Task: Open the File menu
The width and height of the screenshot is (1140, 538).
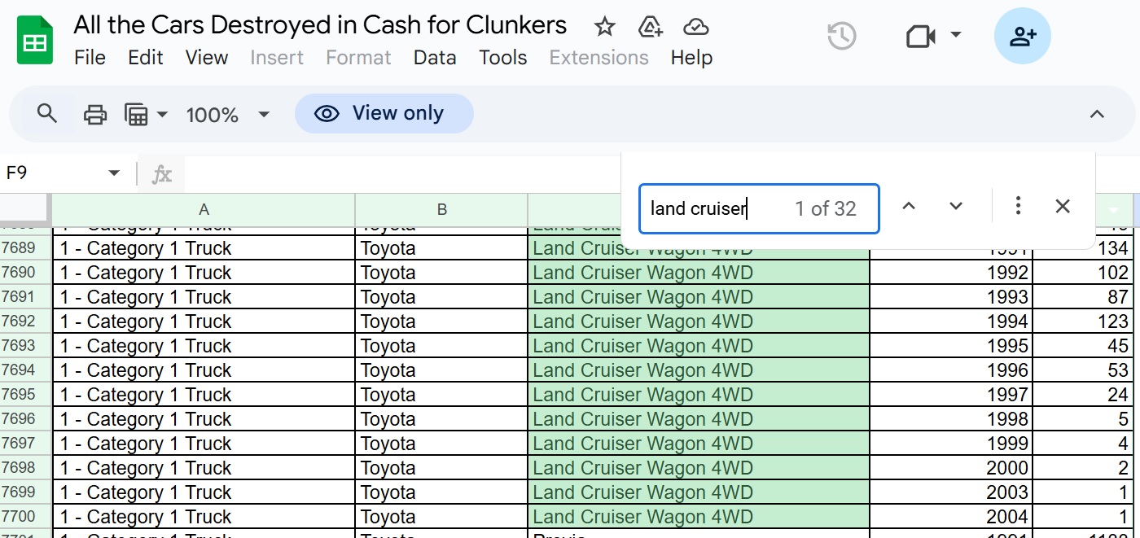Action: tap(90, 58)
